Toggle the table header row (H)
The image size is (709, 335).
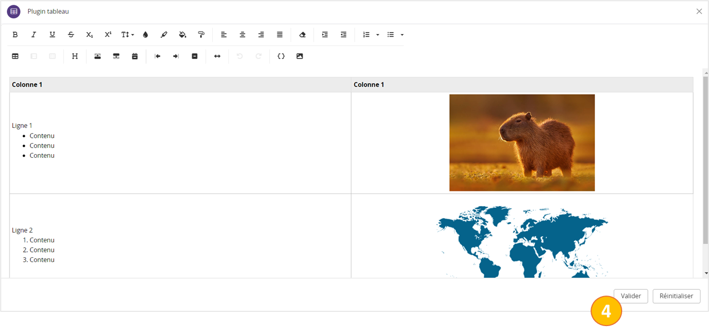tap(75, 56)
